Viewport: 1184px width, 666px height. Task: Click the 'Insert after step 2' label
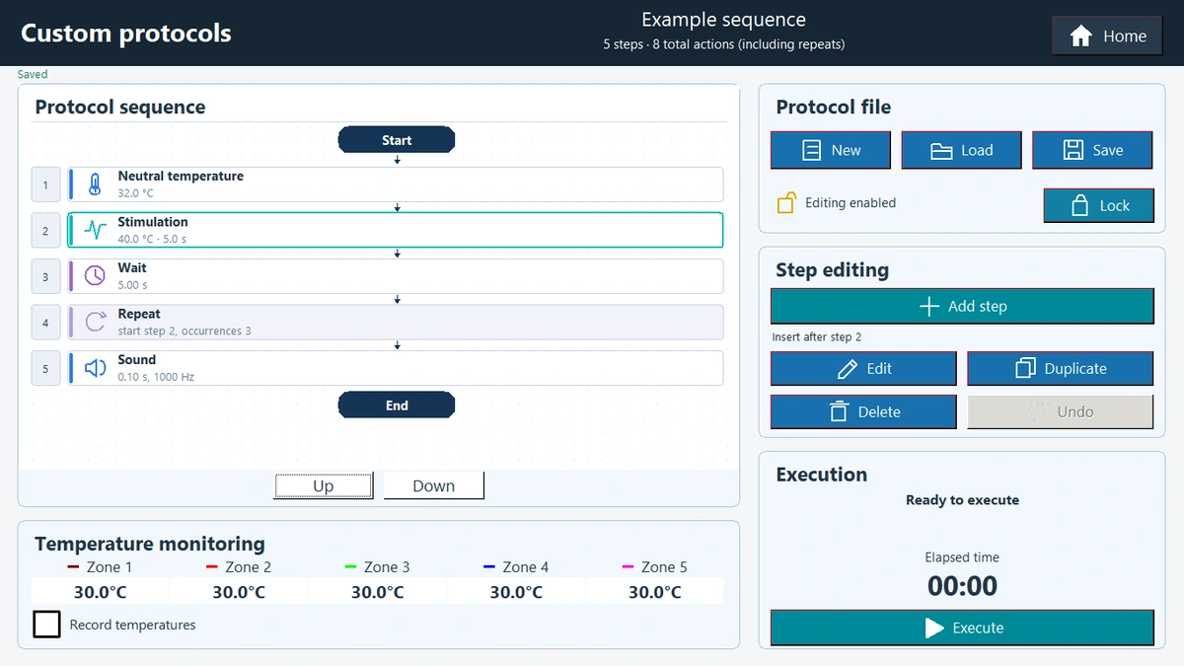point(817,337)
